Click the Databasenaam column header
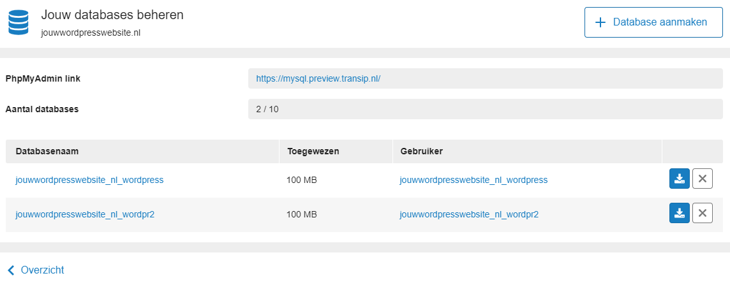 click(47, 152)
